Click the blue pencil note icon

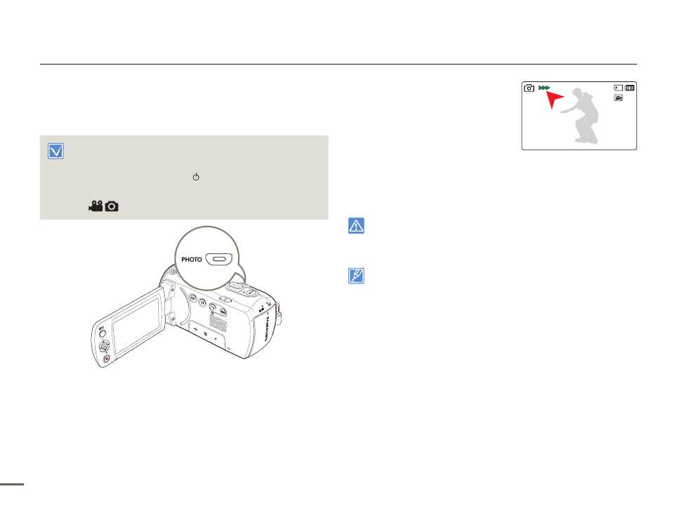coord(356,276)
